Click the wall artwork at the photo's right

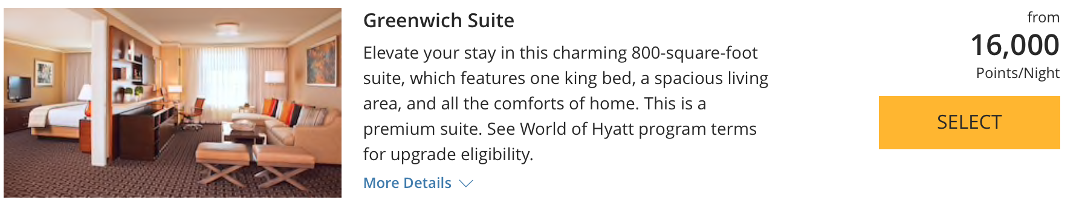click(x=321, y=60)
